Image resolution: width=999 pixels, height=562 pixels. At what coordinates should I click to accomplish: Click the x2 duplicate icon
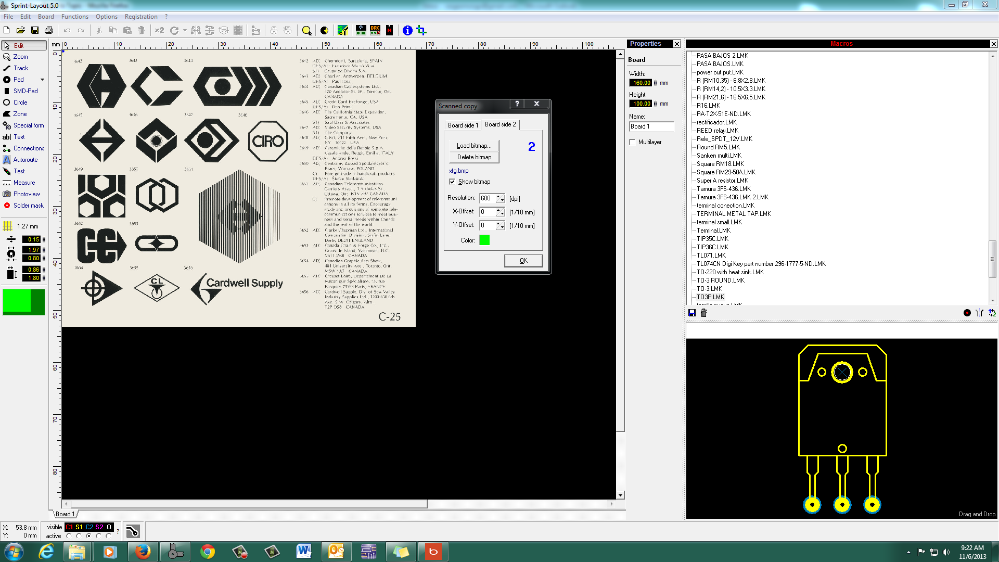click(159, 31)
